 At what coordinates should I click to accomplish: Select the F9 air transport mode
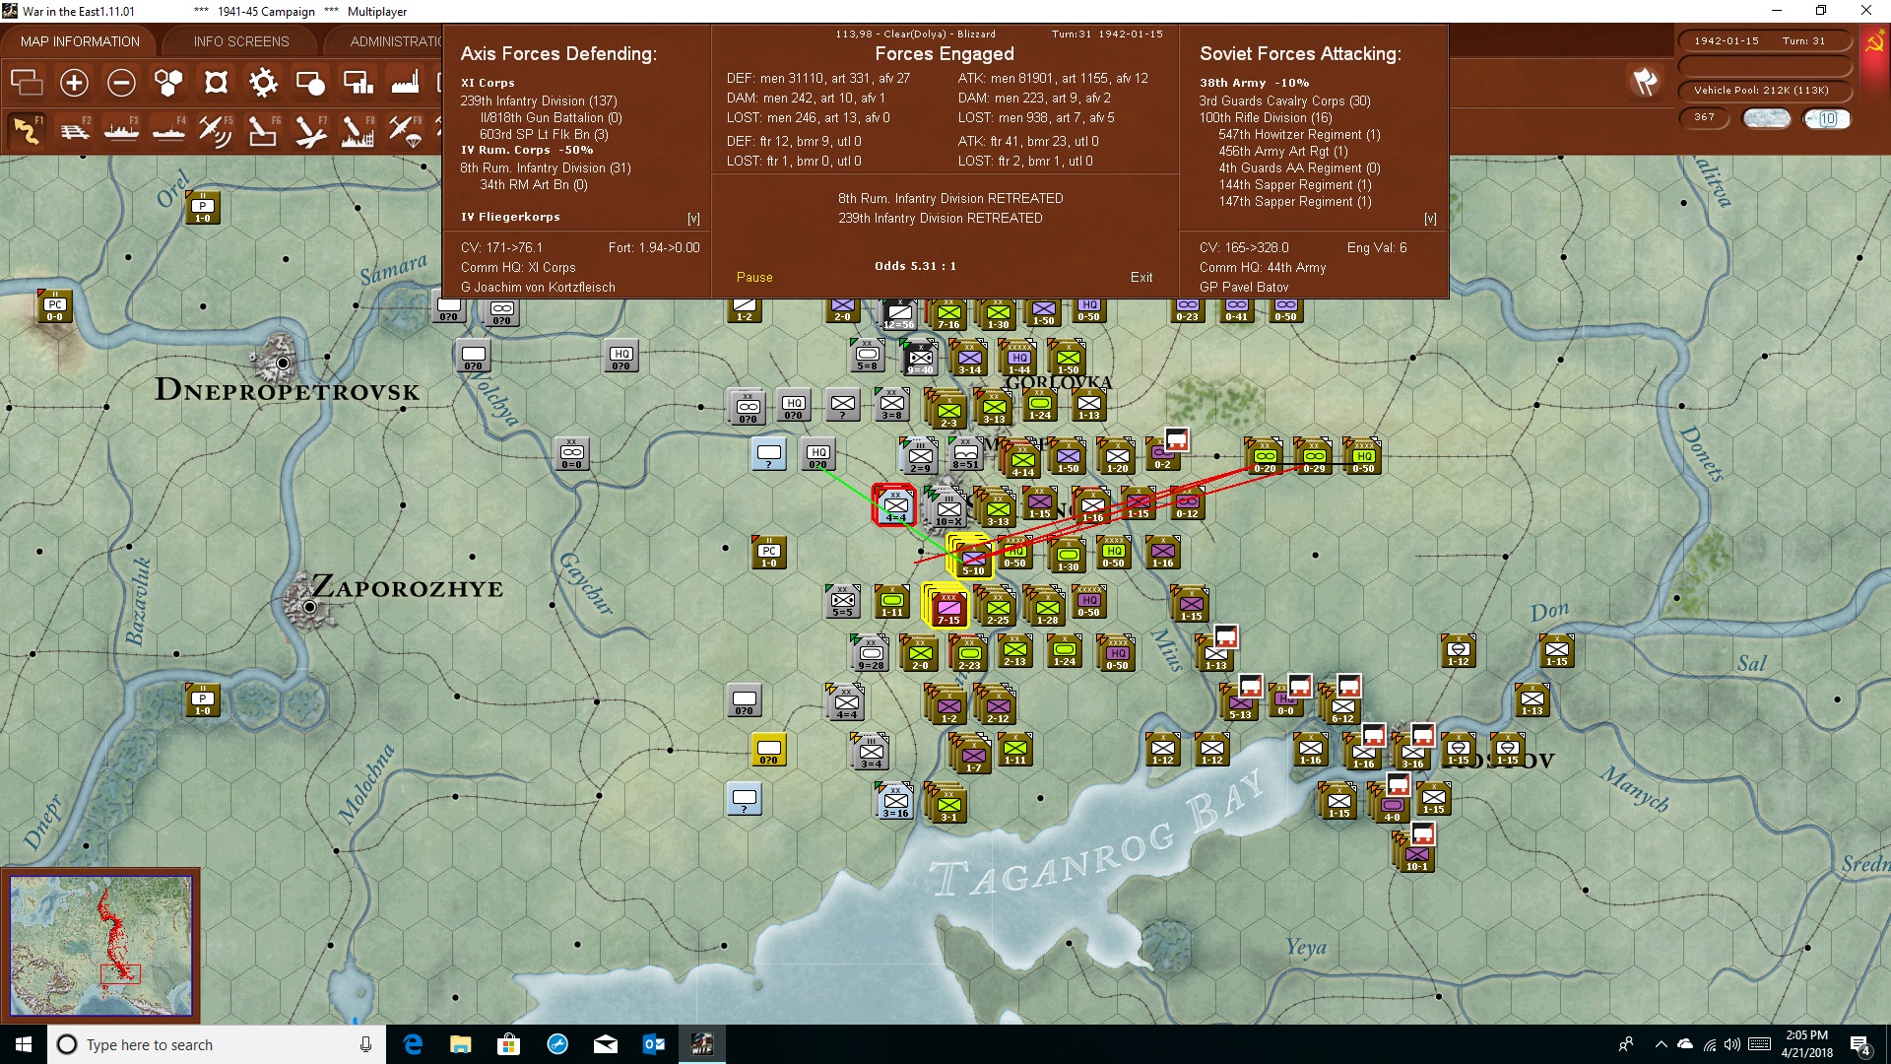click(405, 130)
